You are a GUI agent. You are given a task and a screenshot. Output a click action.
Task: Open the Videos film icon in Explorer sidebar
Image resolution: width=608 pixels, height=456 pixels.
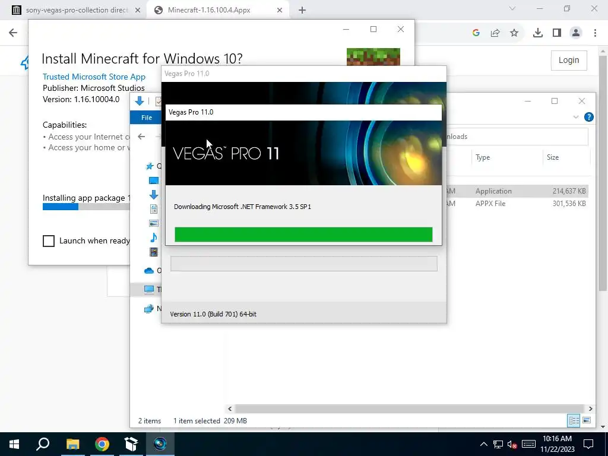click(x=154, y=252)
